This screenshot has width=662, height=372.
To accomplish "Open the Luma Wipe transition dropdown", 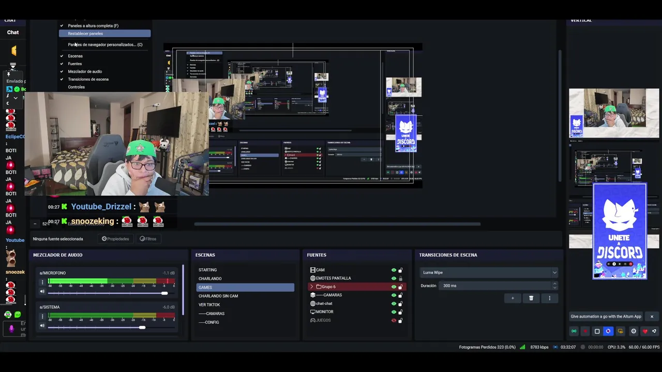I will tap(489, 272).
